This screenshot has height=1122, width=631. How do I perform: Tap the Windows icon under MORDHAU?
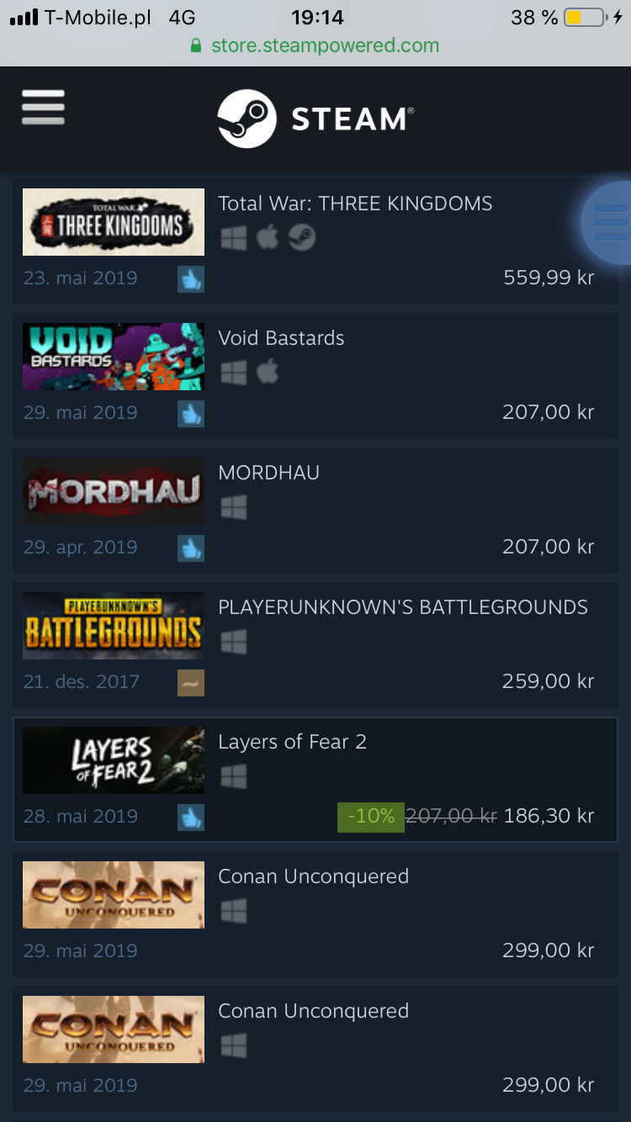coord(234,507)
